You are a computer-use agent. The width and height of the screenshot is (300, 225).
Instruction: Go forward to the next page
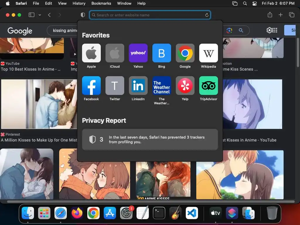click(59, 15)
